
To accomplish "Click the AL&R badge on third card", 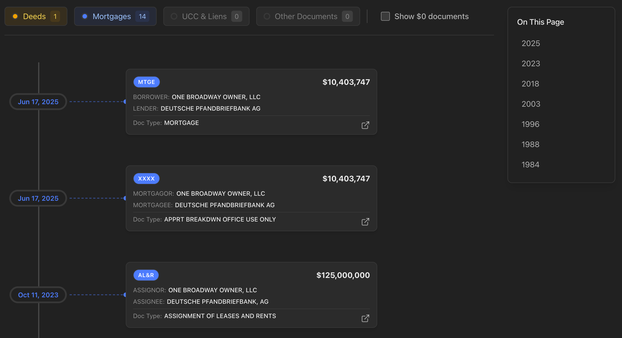I will [x=146, y=275].
